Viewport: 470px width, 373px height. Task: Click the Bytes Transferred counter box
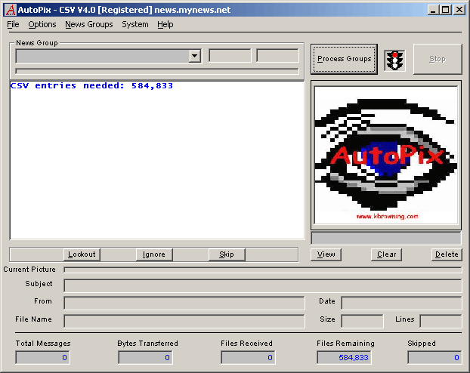(145, 357)
